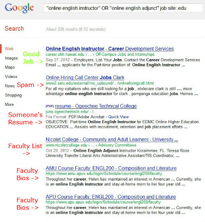The height and width of the screenshot is (222, 205).
Task: Switch to Shopping results
Action: point(13,95)
